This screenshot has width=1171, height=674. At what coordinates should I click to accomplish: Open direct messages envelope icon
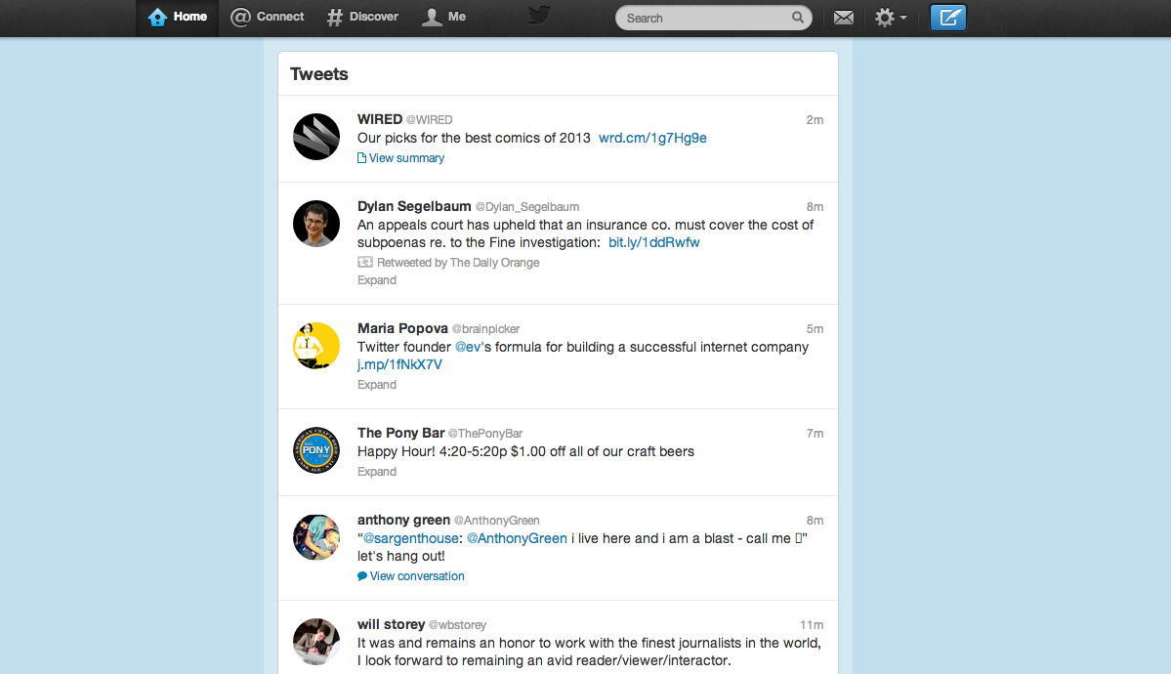click(x=844, y=18)
